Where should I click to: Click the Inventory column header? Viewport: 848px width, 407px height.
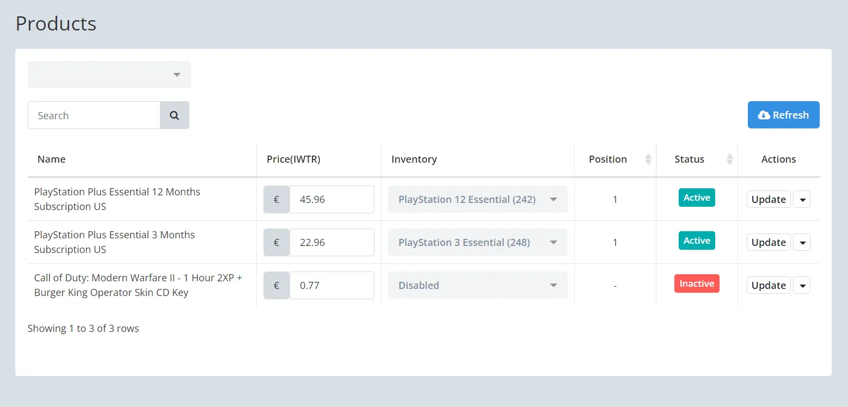pos(414,159)
